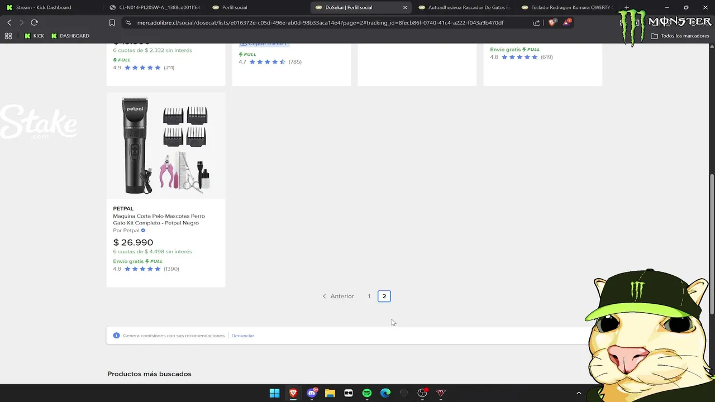Click the page vertical scrollbar

(x=712, y=245)
